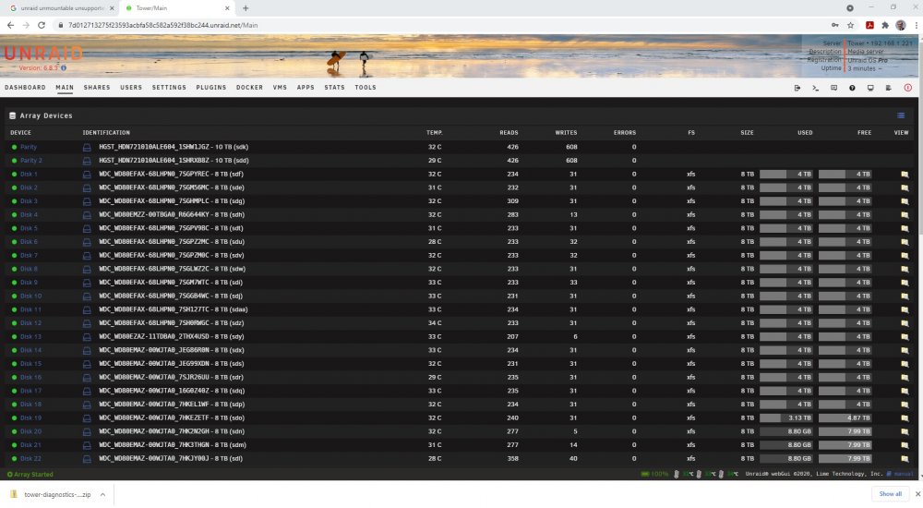Open the Settings menu
The width and height of the screenshot is (923, 508).
pos(169,87)
